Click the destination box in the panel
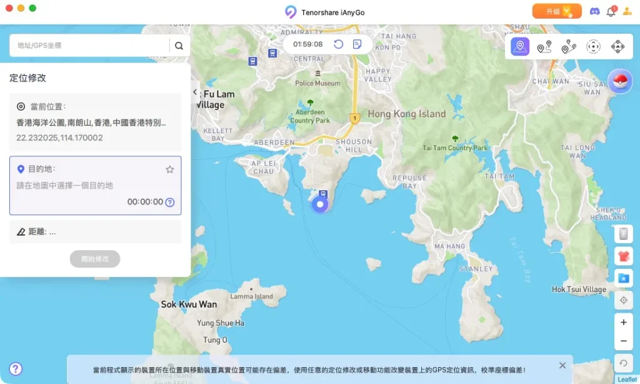Image resolution: width=640 pixels, height=384 pixels. (x=96, y=186)
